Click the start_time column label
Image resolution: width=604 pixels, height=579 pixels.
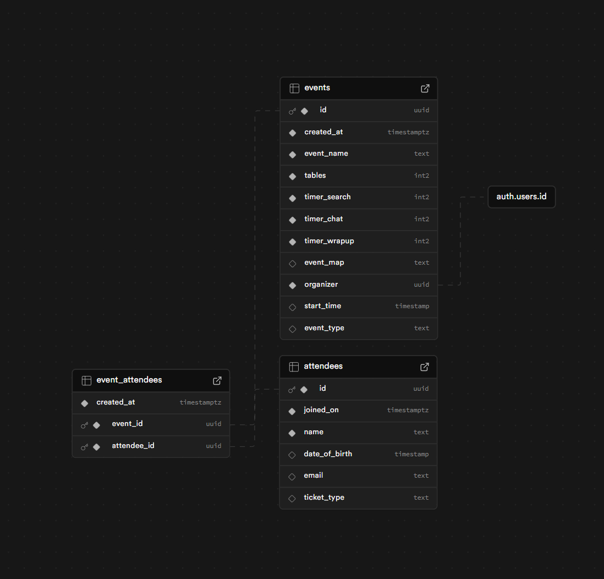click(323, 306)
